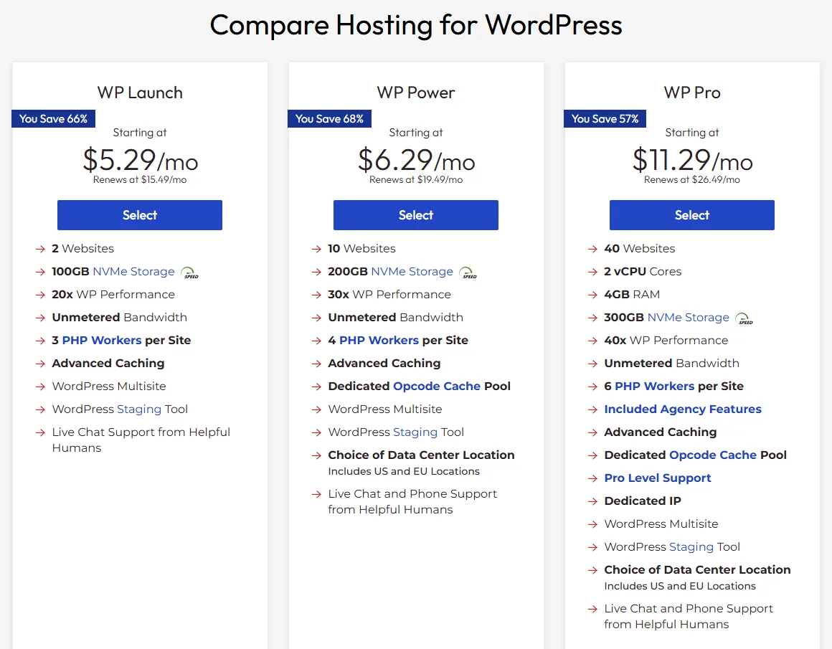Click arrow icon beside 40 Websites
Viewport: 832px width, 649px height.
[592, 249]
